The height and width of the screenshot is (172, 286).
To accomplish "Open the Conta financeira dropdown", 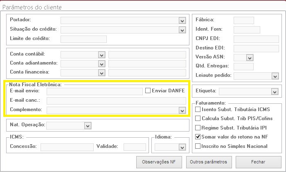I will [x=101, y=73].
